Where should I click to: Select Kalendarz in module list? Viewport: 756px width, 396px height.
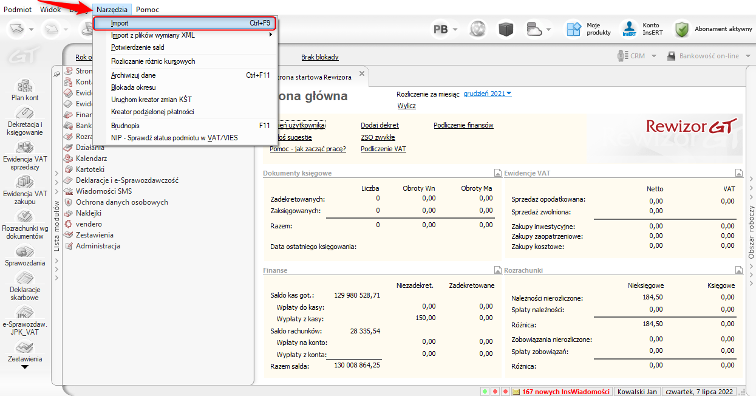point(91,159)
